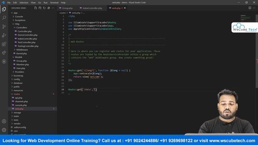The height and width of the screenshot is (145, 258).
Task: Open channels.php in routes folder
Action: (21, 101)
